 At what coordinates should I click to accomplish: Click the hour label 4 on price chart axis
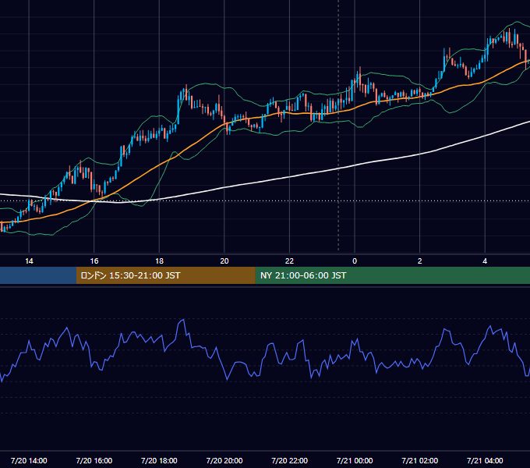click(485, 261)
